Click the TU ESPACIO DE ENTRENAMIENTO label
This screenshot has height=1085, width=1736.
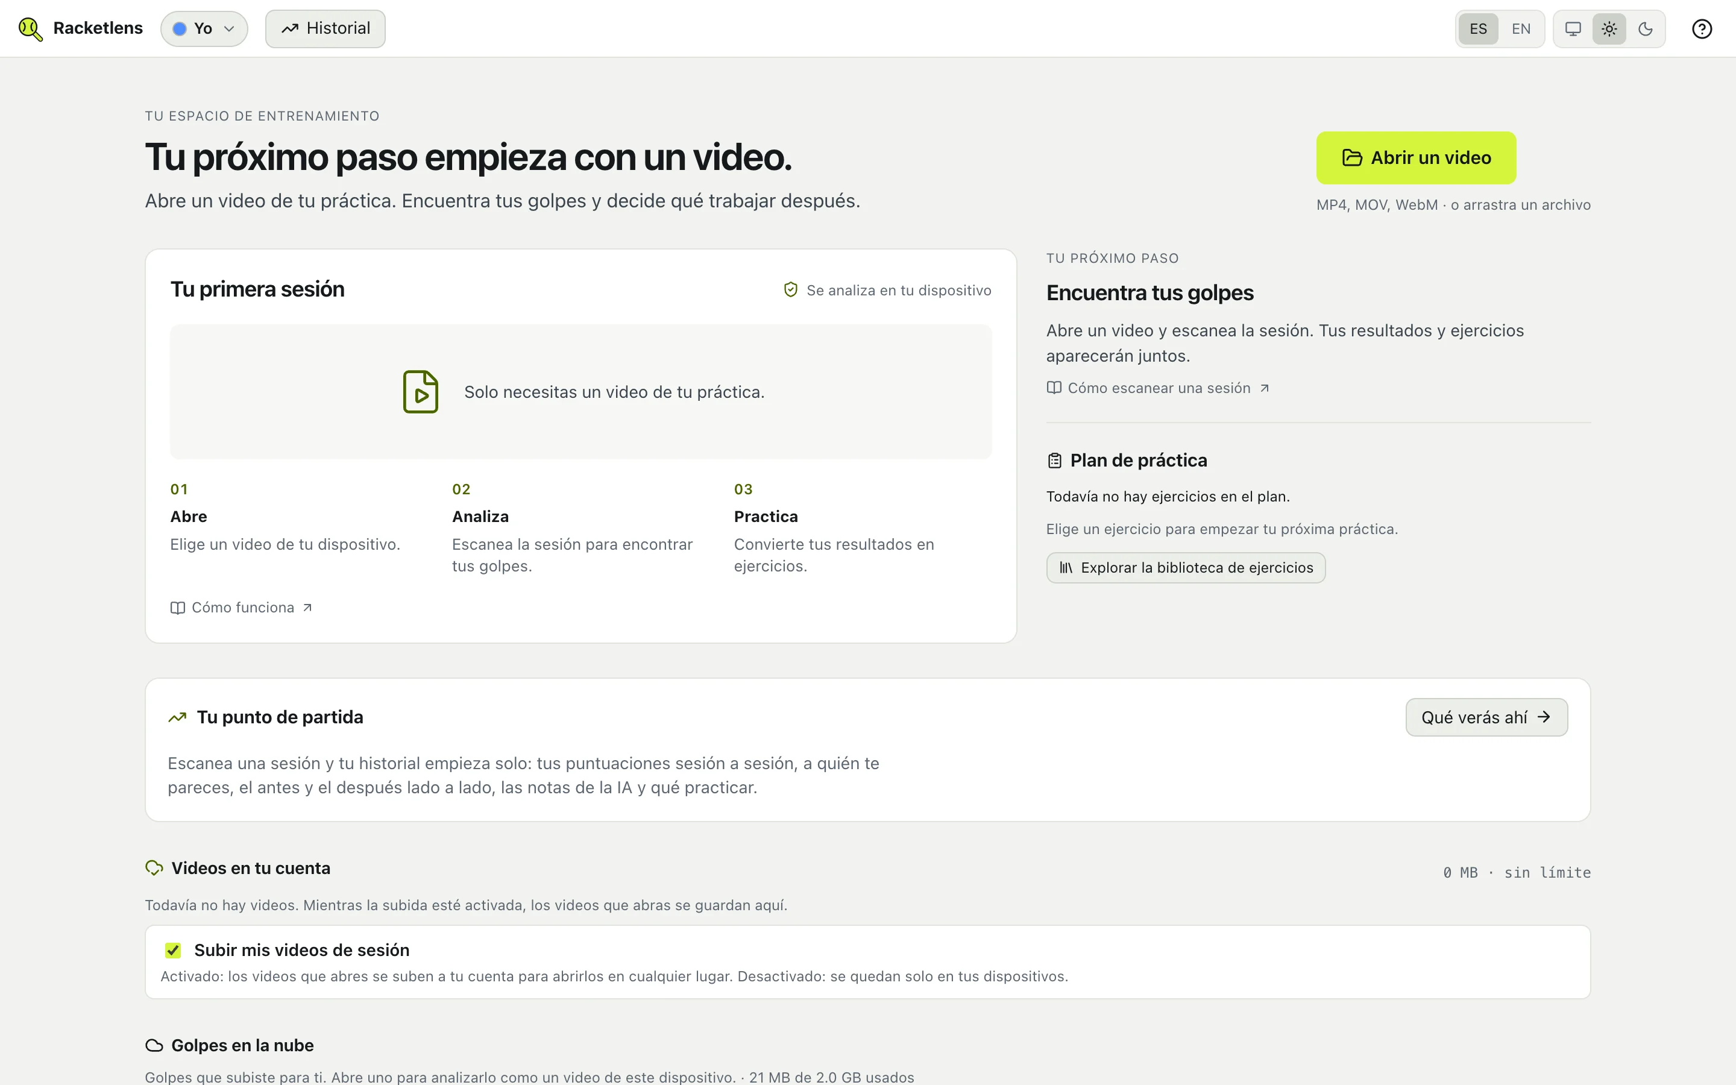262,116
